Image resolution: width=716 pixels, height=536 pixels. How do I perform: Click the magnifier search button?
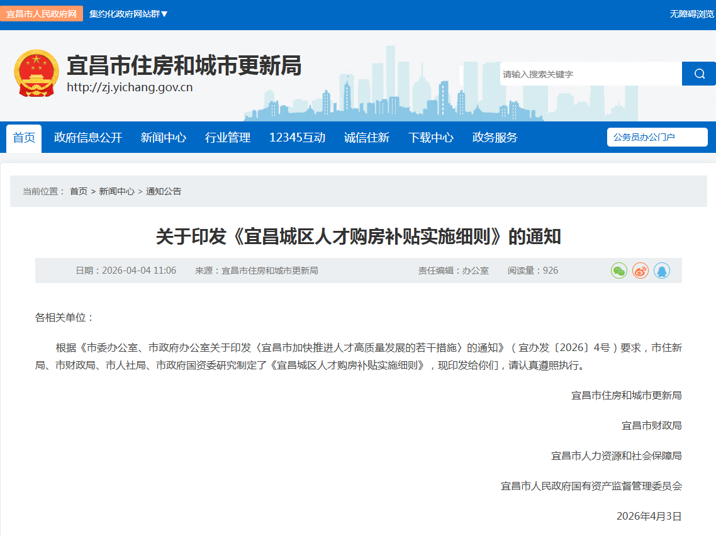[x=699, y=74]
